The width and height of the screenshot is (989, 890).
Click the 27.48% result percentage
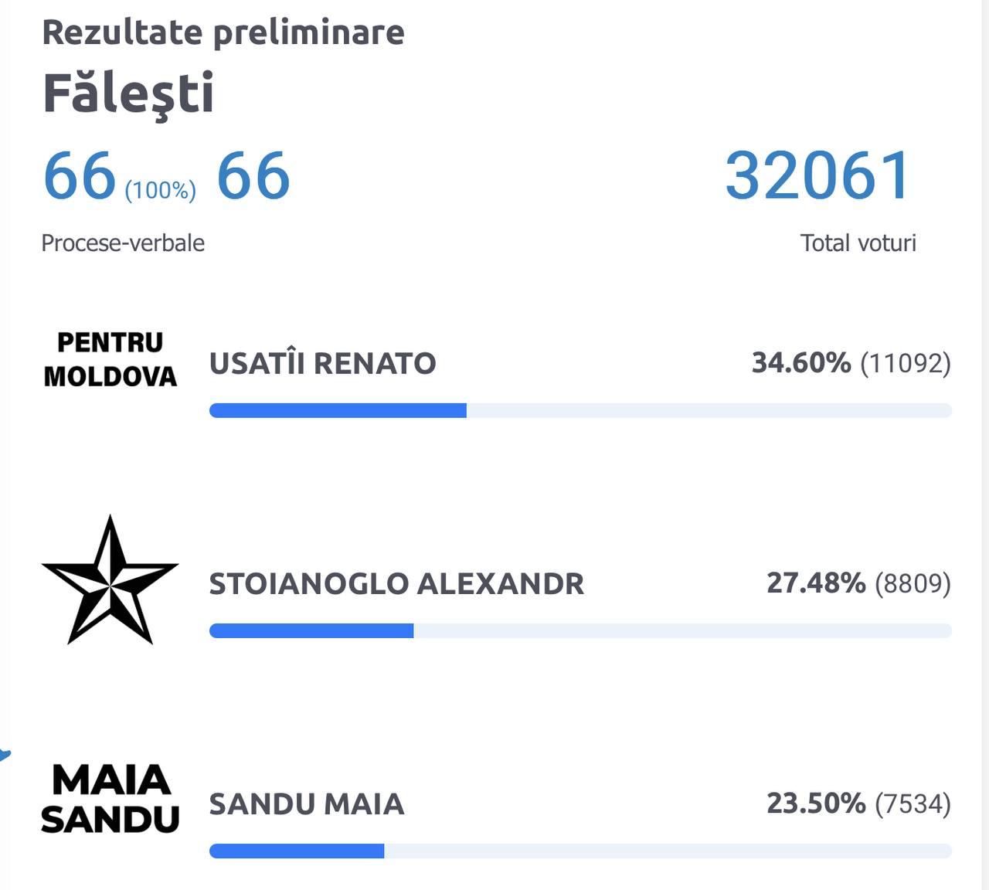[816, 583]
